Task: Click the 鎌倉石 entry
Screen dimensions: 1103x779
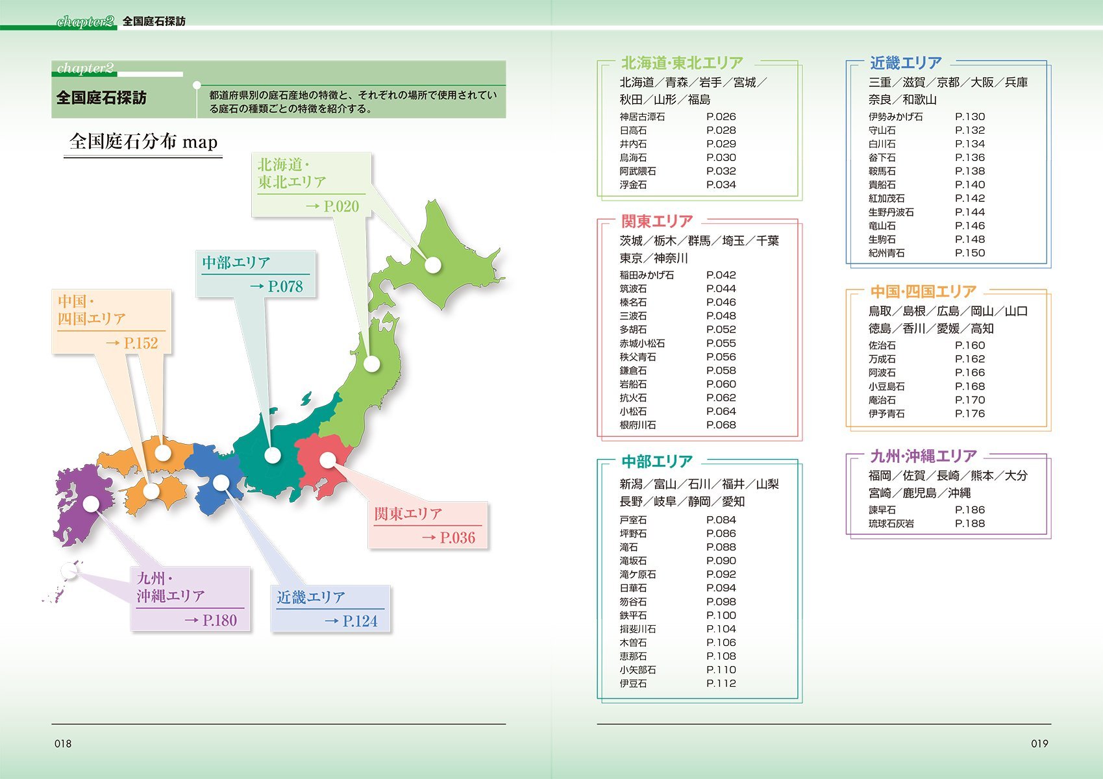Action: point(678,371)
